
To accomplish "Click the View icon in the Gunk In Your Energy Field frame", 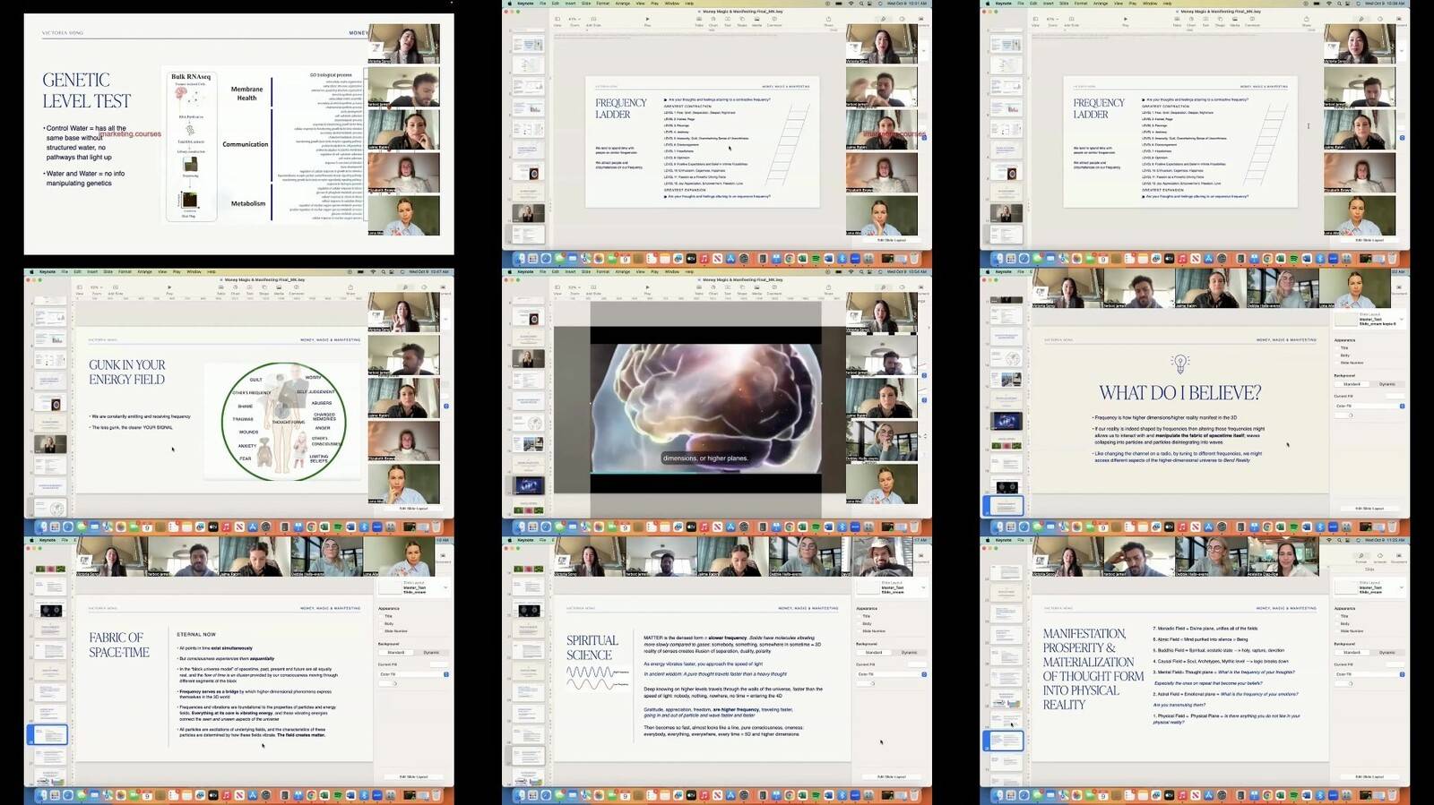I will click(x=80, y=287).
